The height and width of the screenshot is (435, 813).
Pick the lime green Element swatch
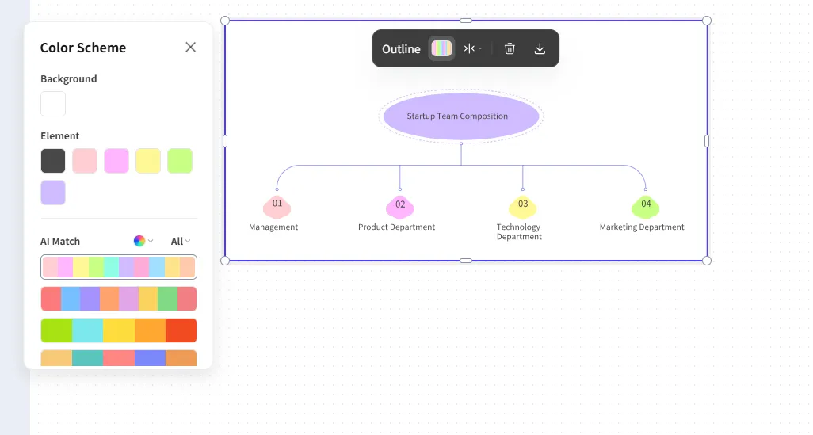coord(180,161)
